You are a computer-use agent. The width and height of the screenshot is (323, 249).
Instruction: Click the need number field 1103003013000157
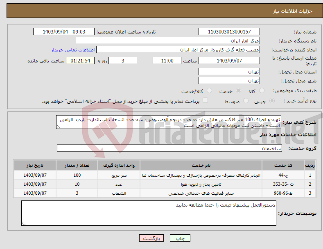[229, 32]
